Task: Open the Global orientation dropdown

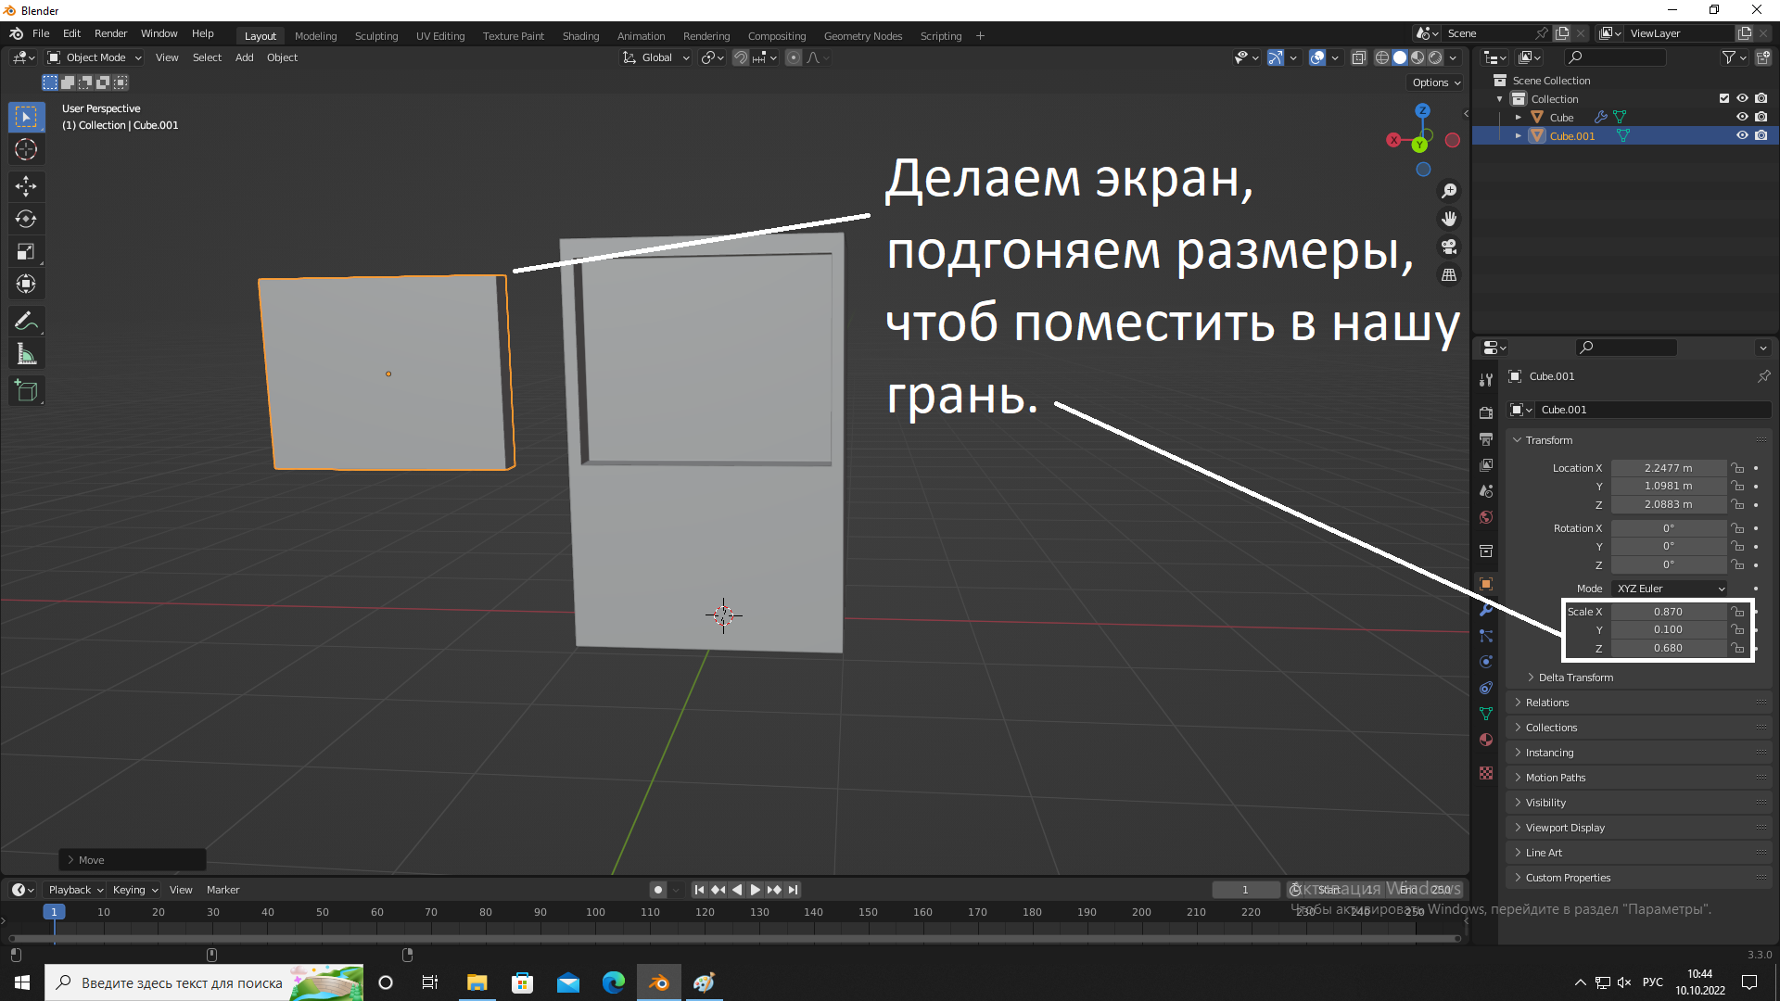Action: [656, 57]
